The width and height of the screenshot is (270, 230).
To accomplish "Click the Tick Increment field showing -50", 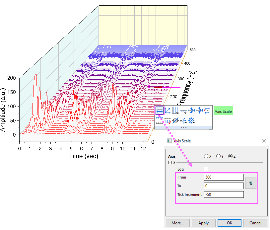I will (x=224, y=194).
